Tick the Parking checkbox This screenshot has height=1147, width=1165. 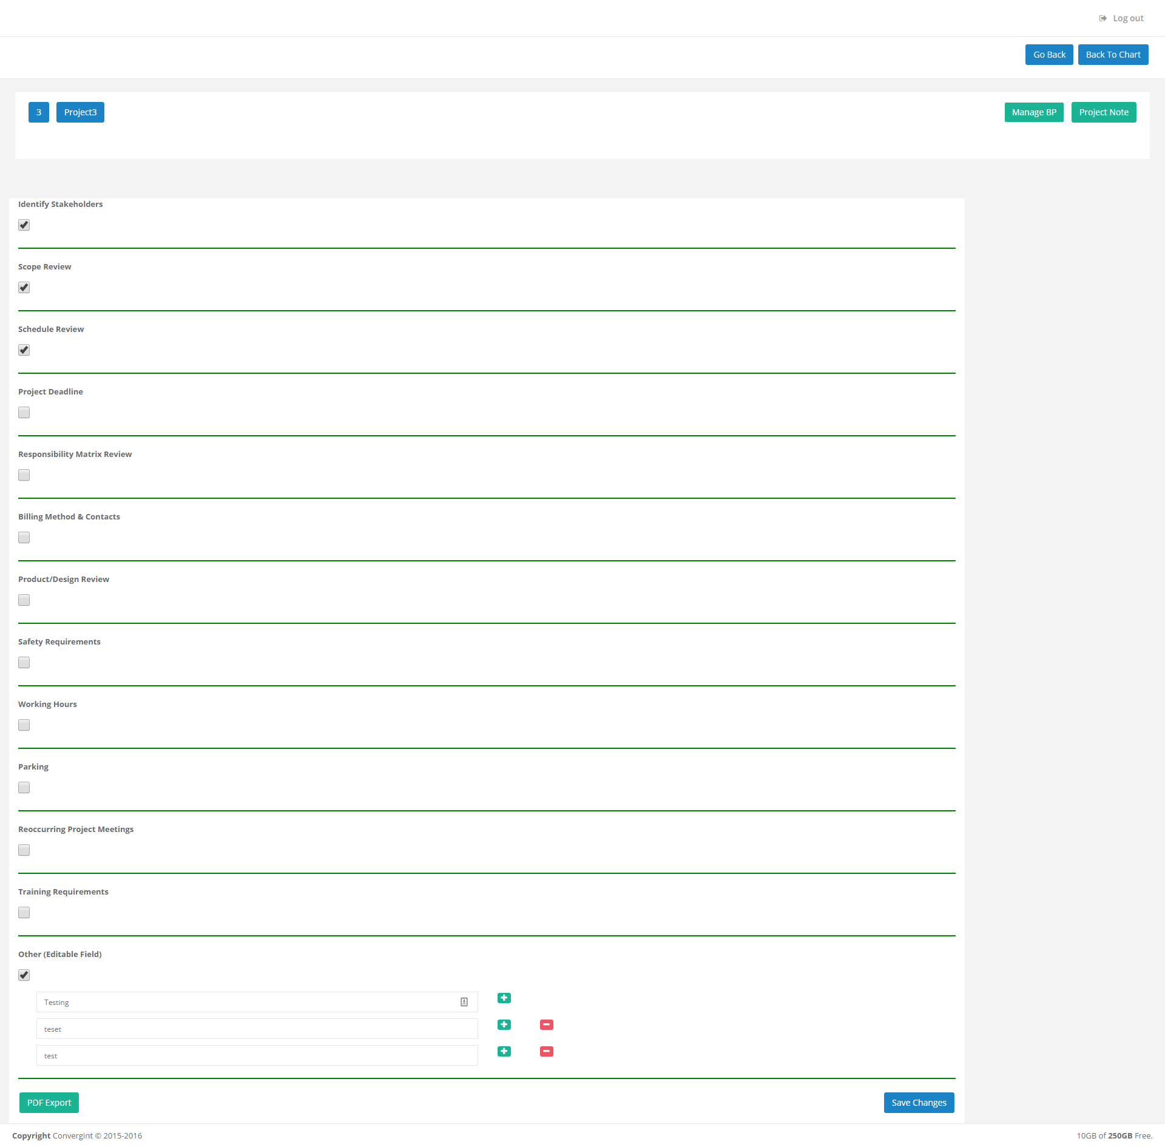(x=24, y=787)
